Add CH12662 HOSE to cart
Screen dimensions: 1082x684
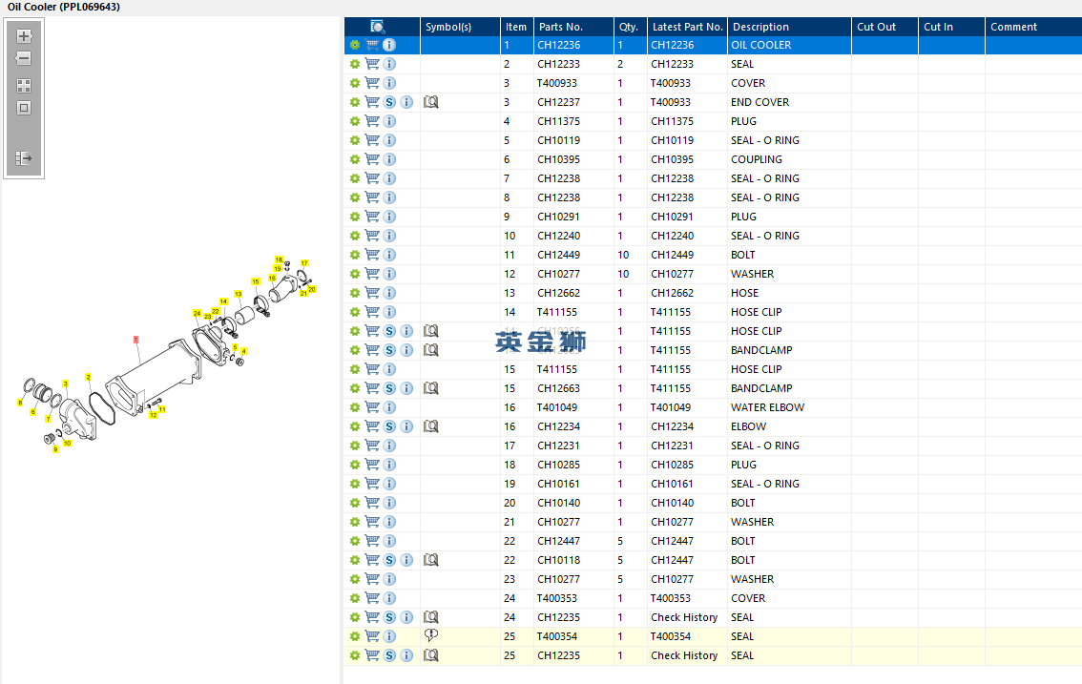(x=372, y=293)
